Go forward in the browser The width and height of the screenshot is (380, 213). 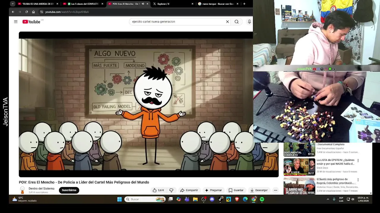(x=20, y=12)
